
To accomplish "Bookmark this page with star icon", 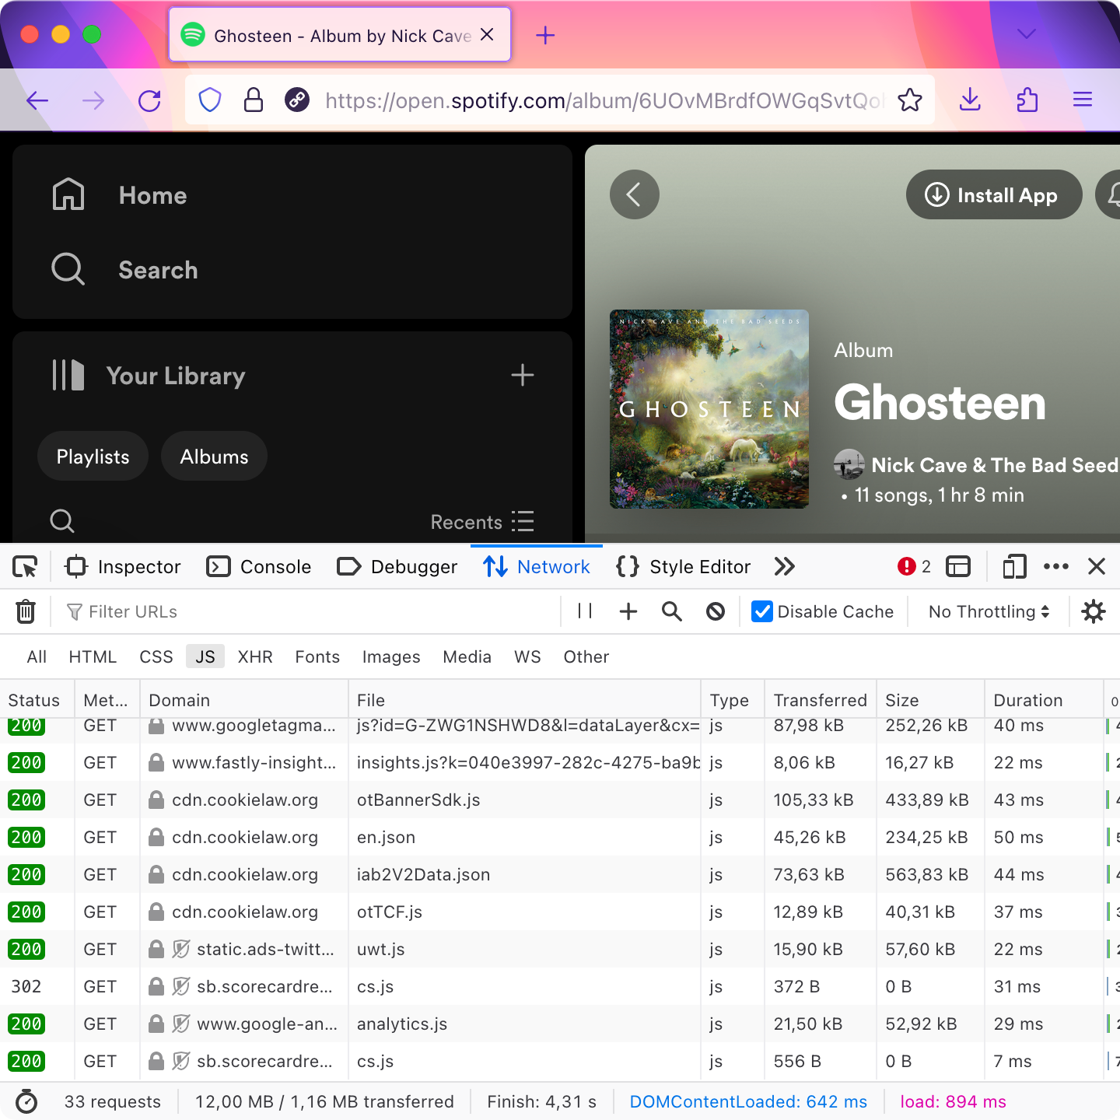I will 909,100.
